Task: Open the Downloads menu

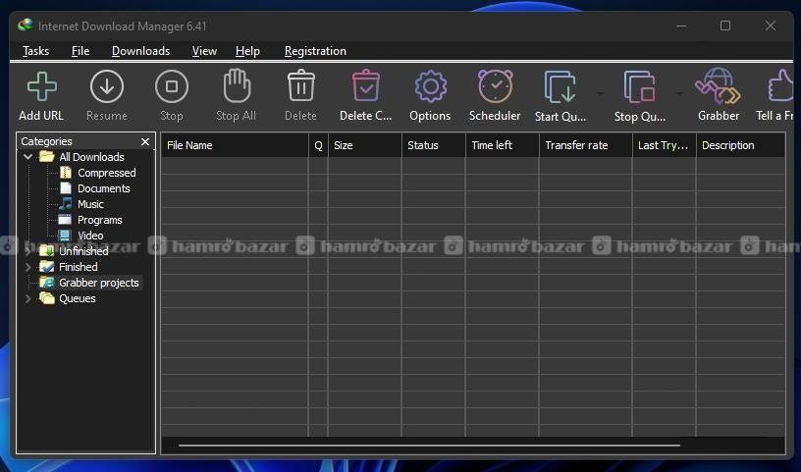Action: (140, 51)
